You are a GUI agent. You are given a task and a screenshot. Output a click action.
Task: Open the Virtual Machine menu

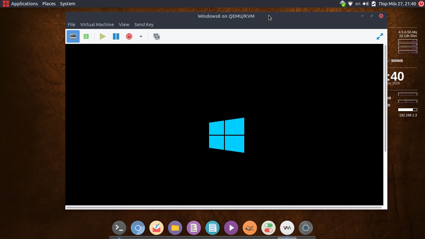click(97, 25)
